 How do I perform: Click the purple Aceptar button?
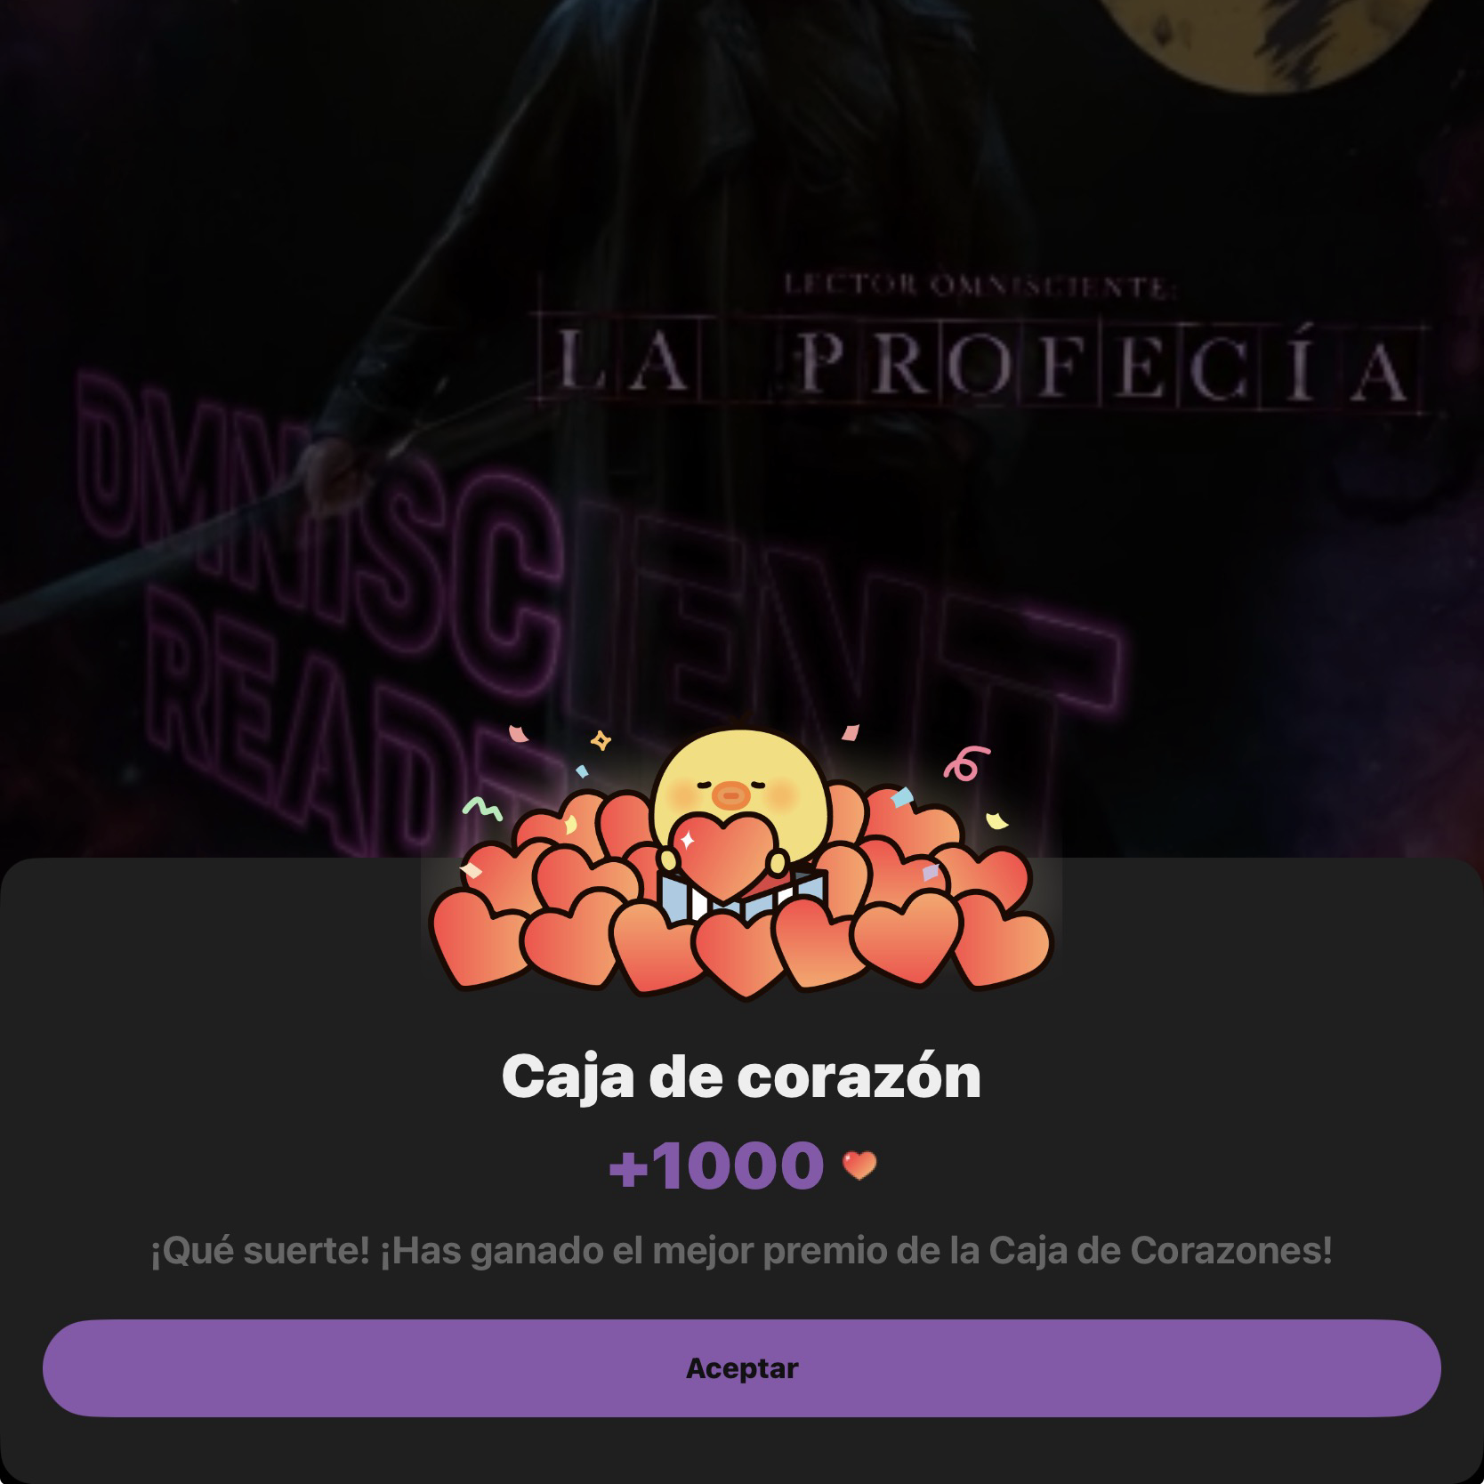pyautogui.click(x=741, y=1367)
